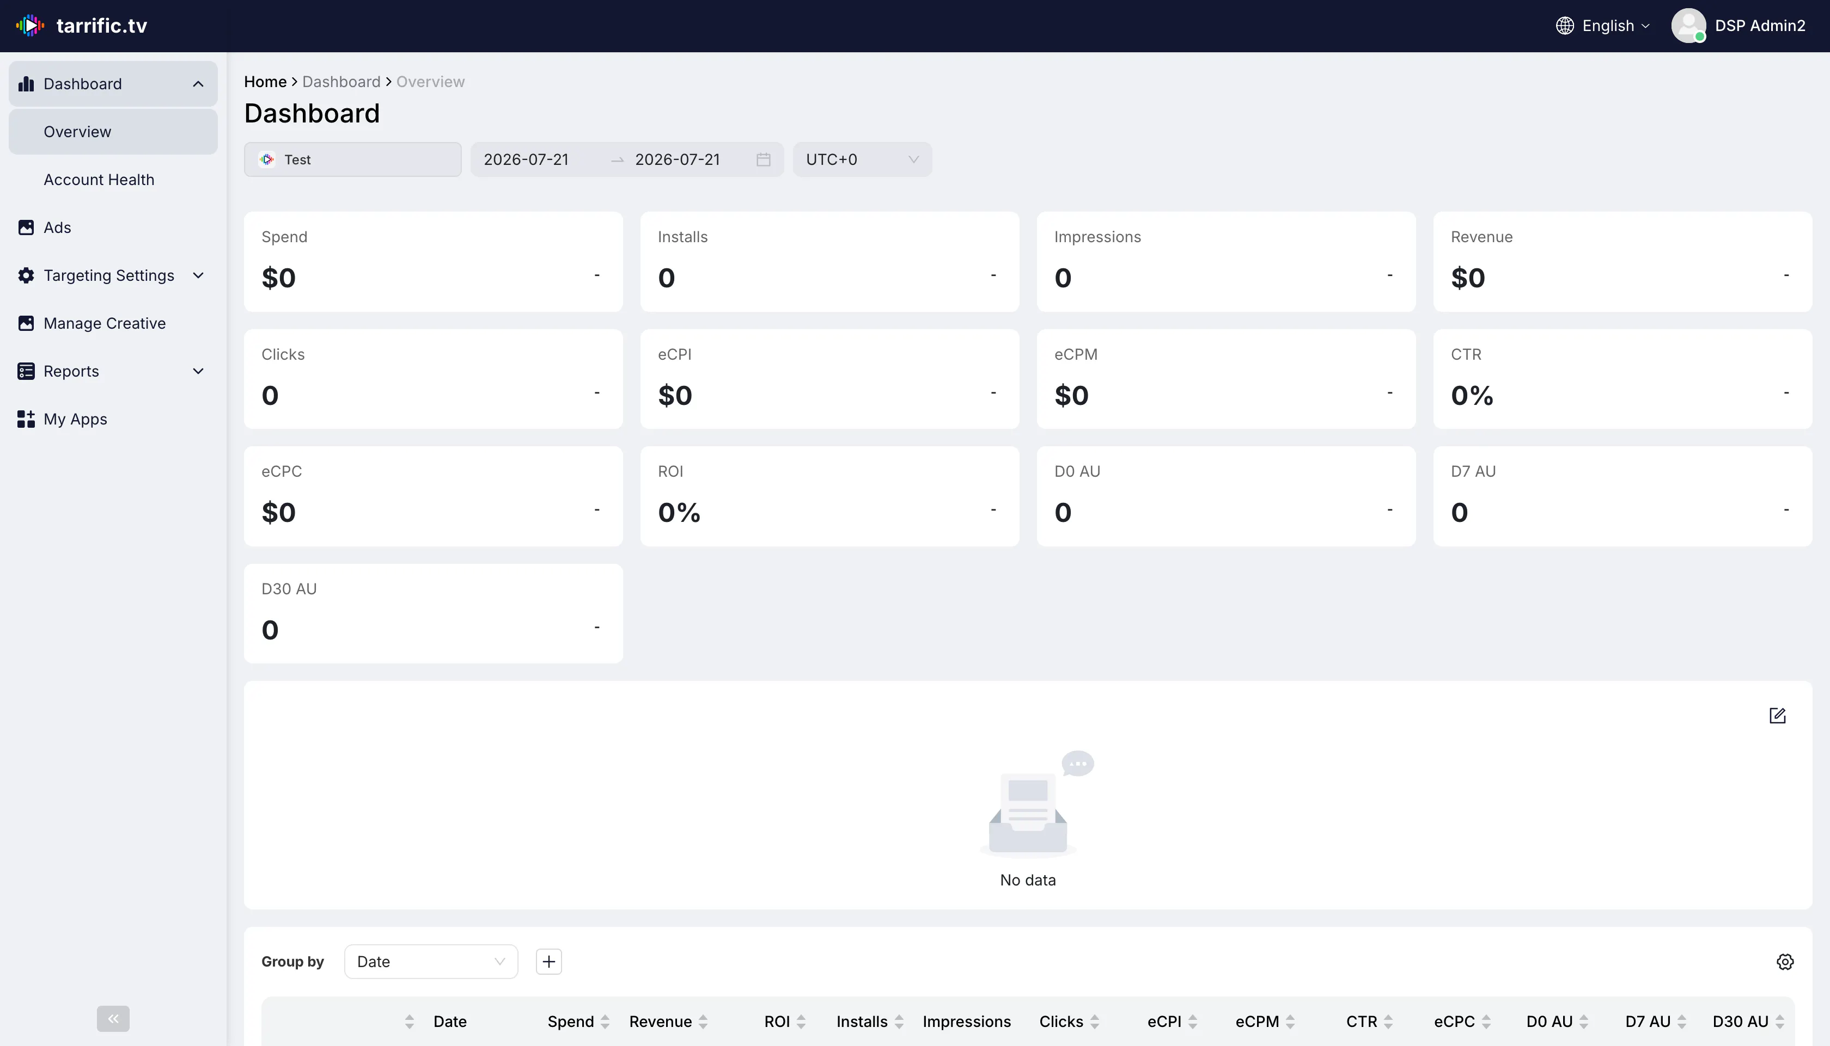This screenshot has height=1046, width=1830.
Task: Click the end date 2026-07-21 field
Action: [x=678, y=159]
